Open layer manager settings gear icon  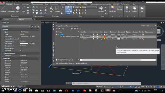pyautogui.click(x=154, y=29)
